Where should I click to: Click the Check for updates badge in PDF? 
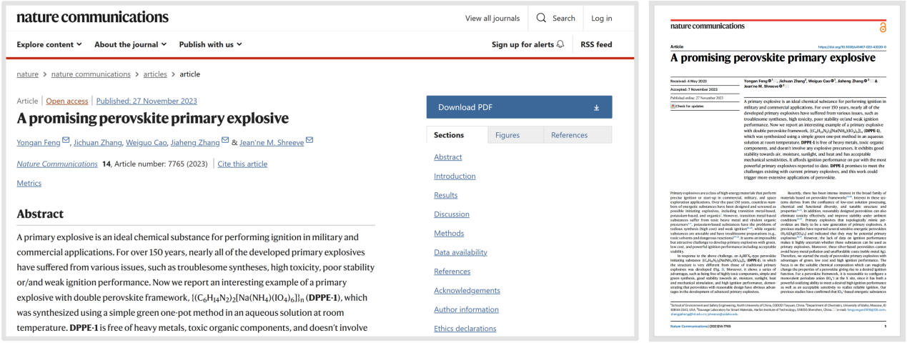[688, 106]
